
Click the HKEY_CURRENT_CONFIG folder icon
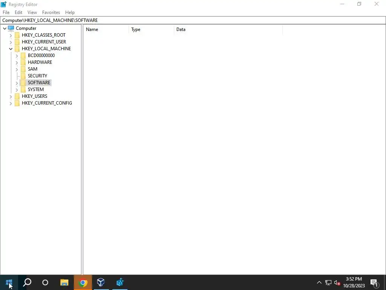coord(17,103)
